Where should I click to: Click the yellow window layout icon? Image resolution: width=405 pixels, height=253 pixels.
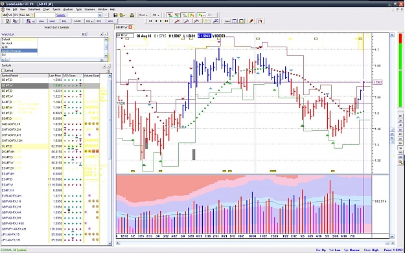(241, 21)
